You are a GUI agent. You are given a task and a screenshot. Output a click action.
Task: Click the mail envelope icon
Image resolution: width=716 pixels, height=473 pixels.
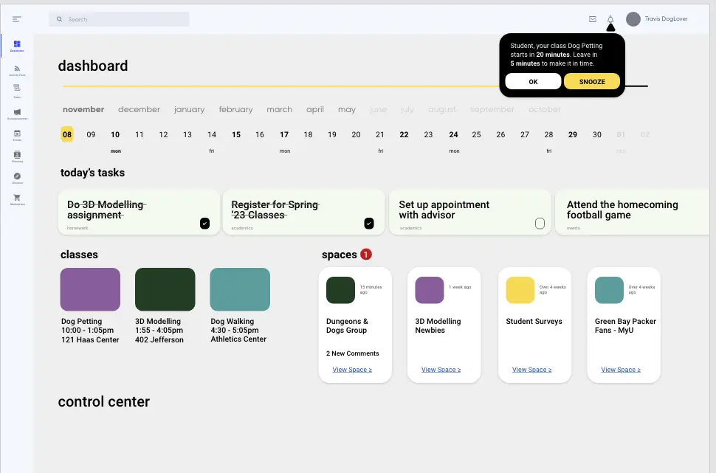pyautogui.click(x=592, y=19)
